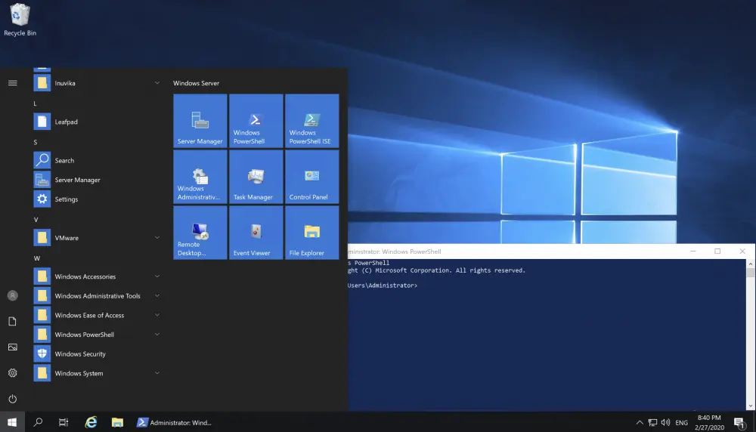The width and height of the screenshot is (756, 432).
Task: Expand Windows PowerShell folder chevron
Action: (157, 335)
